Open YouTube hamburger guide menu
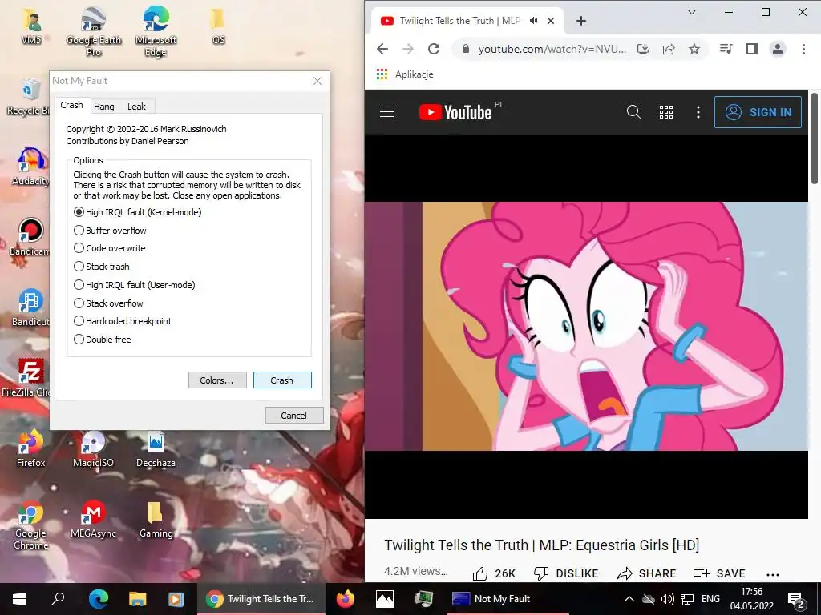 click(387, 112)
